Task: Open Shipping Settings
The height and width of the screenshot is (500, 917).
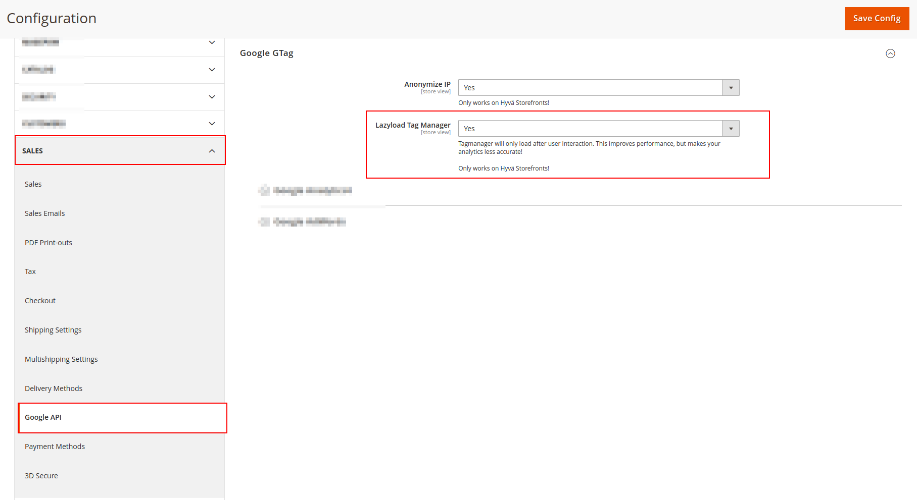Action: [53, 330]
